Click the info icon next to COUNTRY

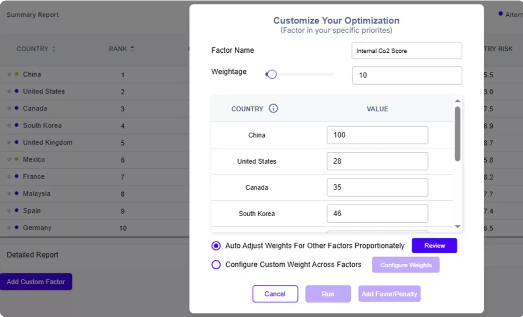pos(273,109)
